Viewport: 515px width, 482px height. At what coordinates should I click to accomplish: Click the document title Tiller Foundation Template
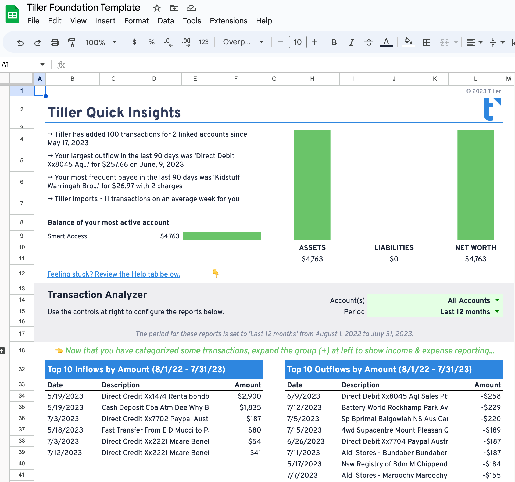[x=83, y=8]
